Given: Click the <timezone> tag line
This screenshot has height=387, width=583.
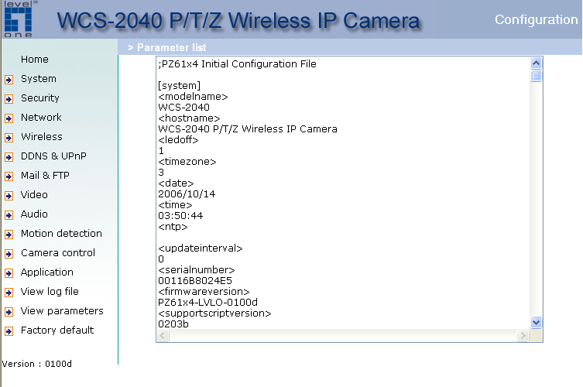Looking at the screenshot, I should [x=187, y=162].
